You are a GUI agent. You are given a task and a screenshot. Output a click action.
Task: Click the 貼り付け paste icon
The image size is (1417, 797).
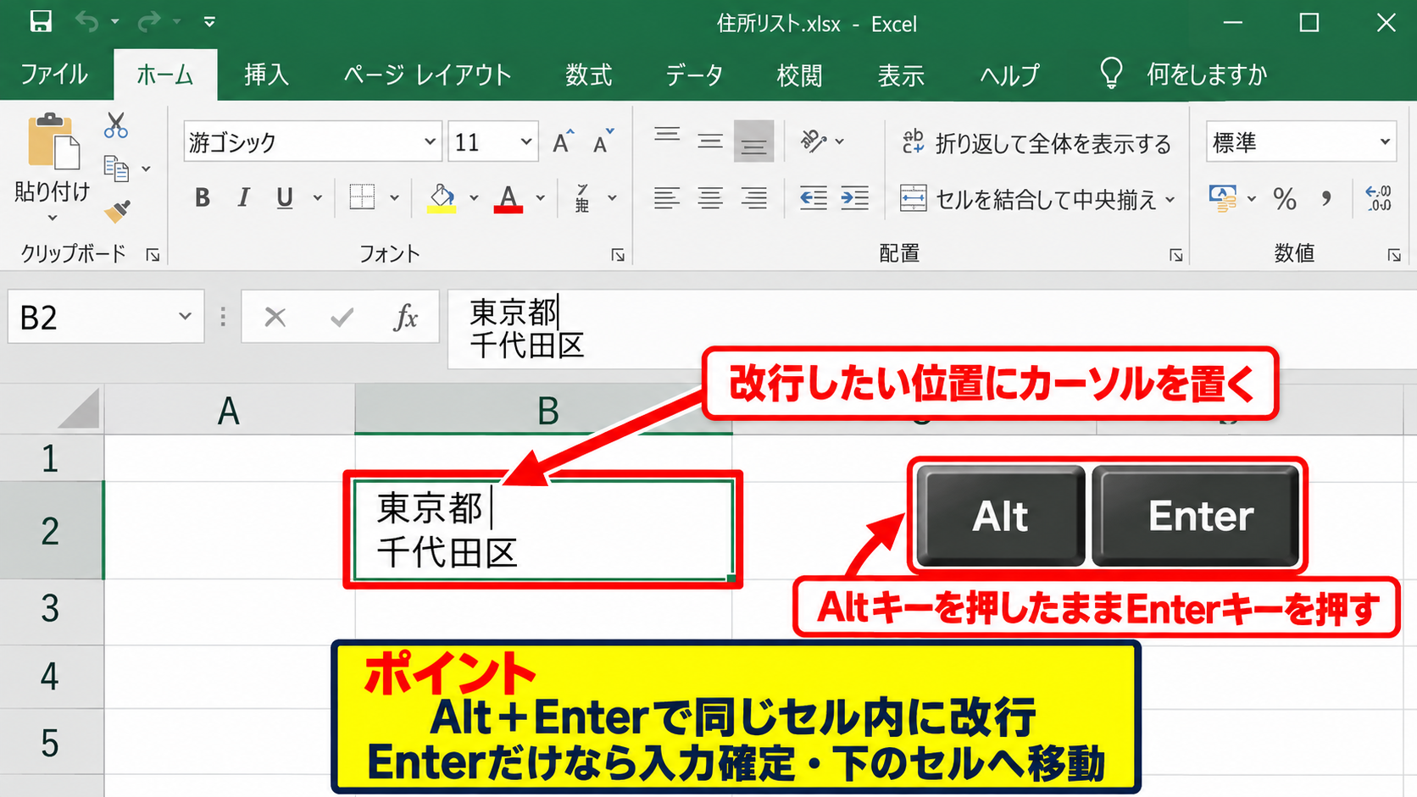[53, 141]
